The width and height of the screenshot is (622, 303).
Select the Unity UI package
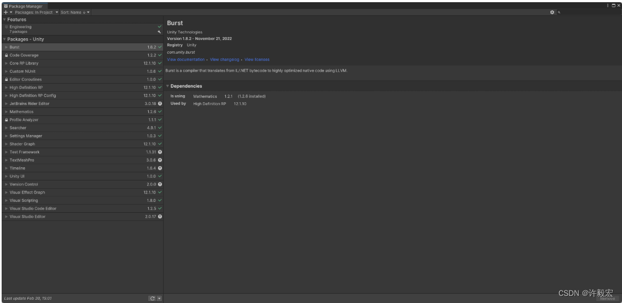[83, 176]
